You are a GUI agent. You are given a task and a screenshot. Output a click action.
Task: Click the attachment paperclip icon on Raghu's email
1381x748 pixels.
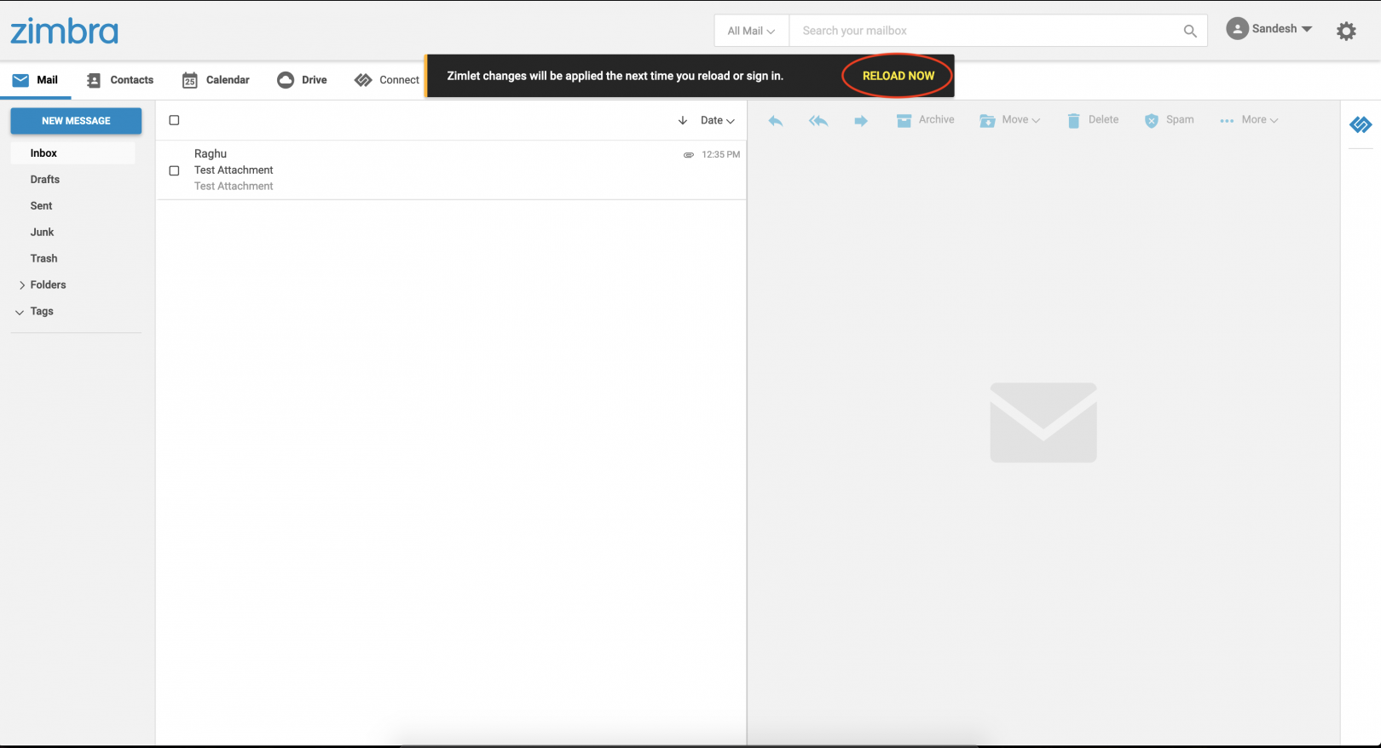[x=689, y=155]
